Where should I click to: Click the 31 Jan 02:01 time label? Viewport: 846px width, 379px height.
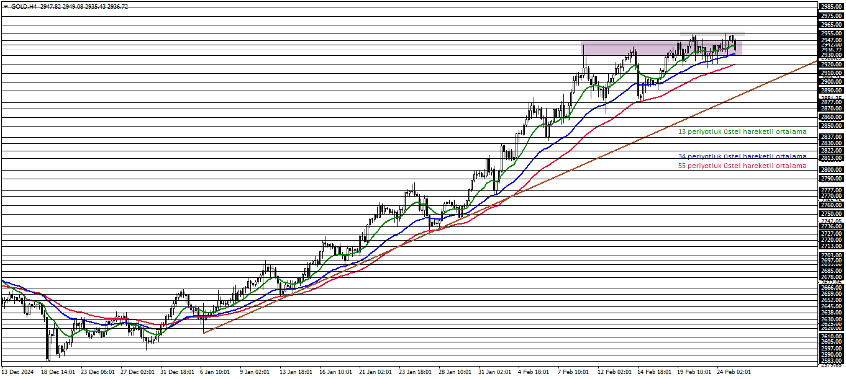[494, 372]
